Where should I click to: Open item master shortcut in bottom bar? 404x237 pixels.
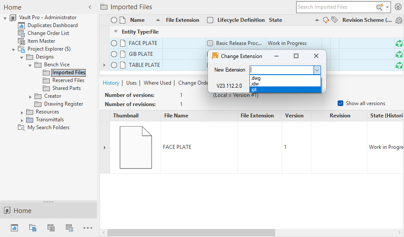(51, 228)
